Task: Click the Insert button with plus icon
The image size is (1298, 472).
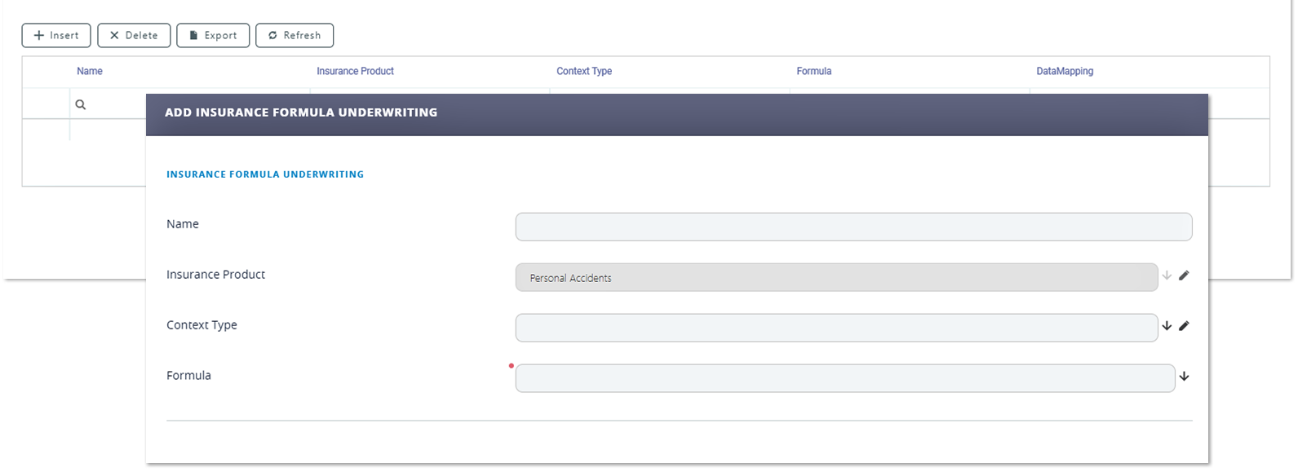Action: [56, 36]
